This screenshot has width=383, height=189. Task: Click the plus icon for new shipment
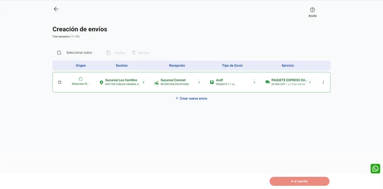pos(177,98)
